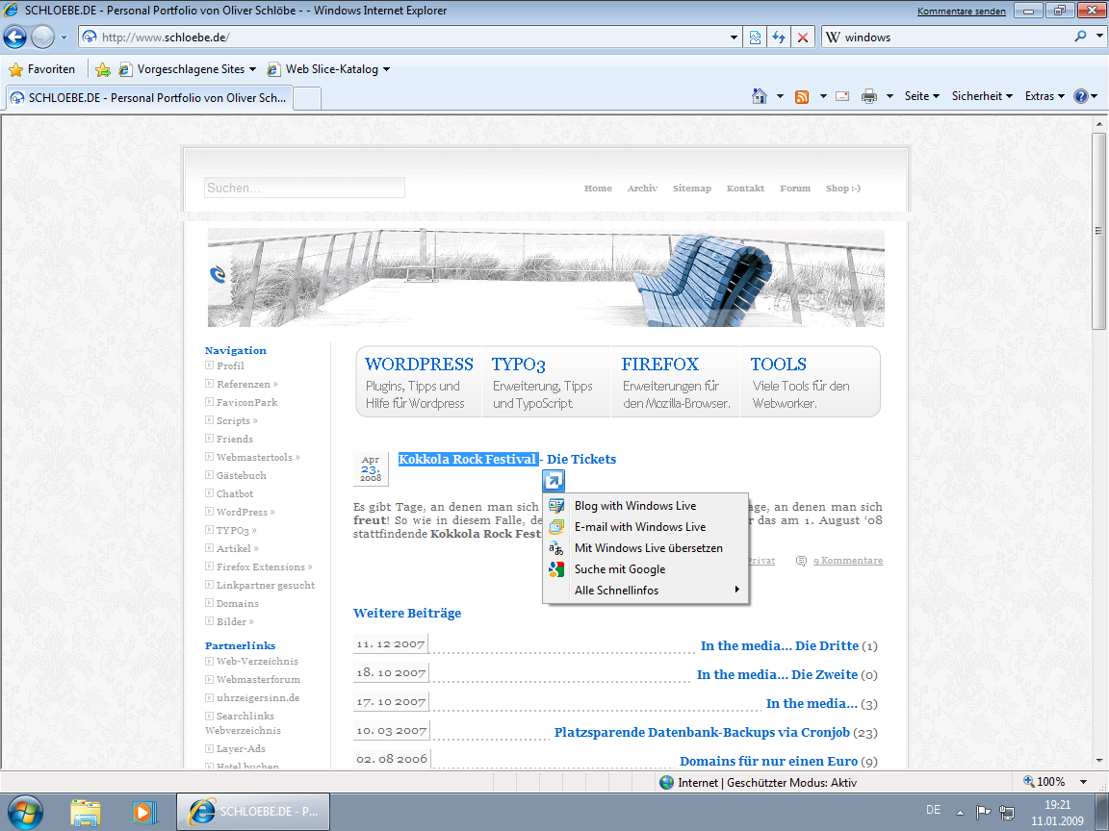
Task: Click the Home page icon in command bar
Action: [x=760, y=96]
